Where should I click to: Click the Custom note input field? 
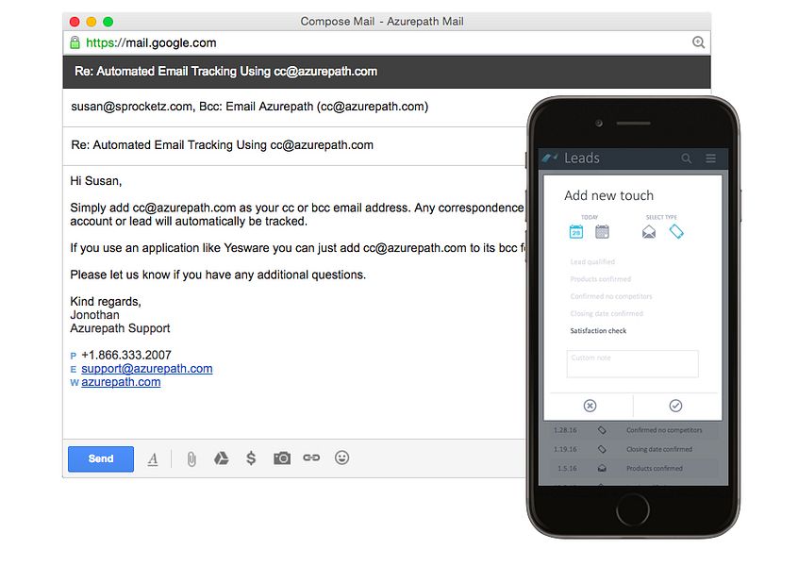tap(633, 363)
